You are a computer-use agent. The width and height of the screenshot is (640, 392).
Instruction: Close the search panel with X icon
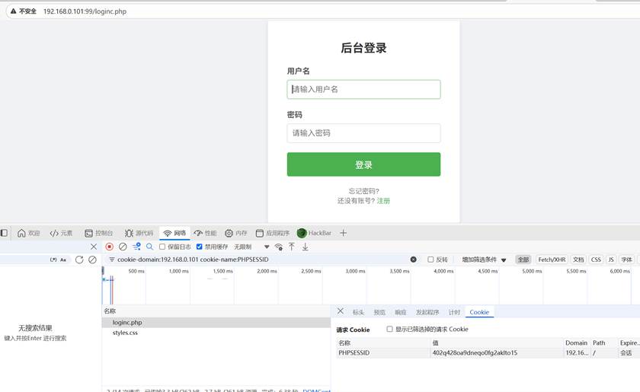[94, 247]
